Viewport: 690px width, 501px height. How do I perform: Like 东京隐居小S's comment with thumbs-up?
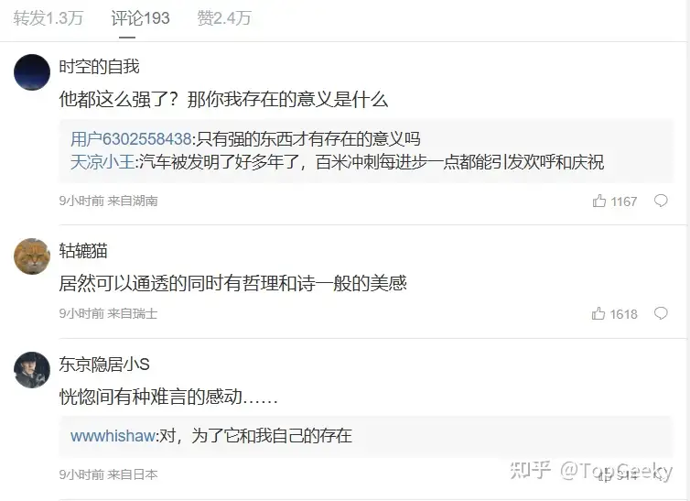604,475
